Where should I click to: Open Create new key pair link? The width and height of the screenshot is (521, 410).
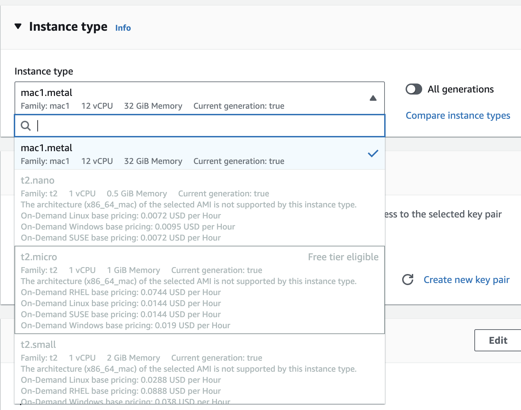click(x=466, y=280)
